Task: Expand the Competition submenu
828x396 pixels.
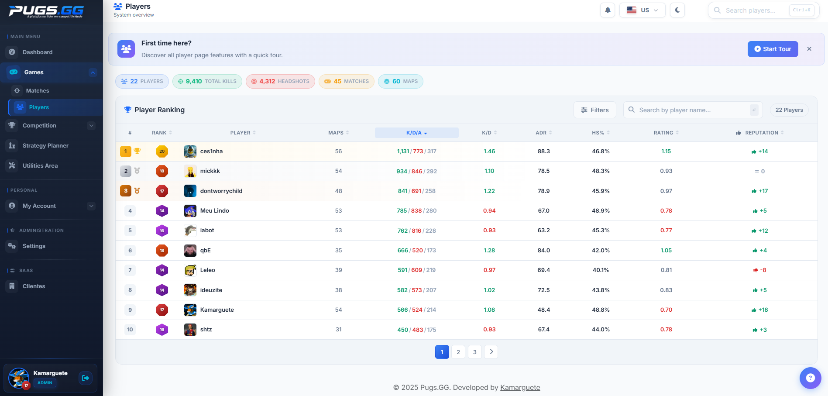Action: [91, 126]
